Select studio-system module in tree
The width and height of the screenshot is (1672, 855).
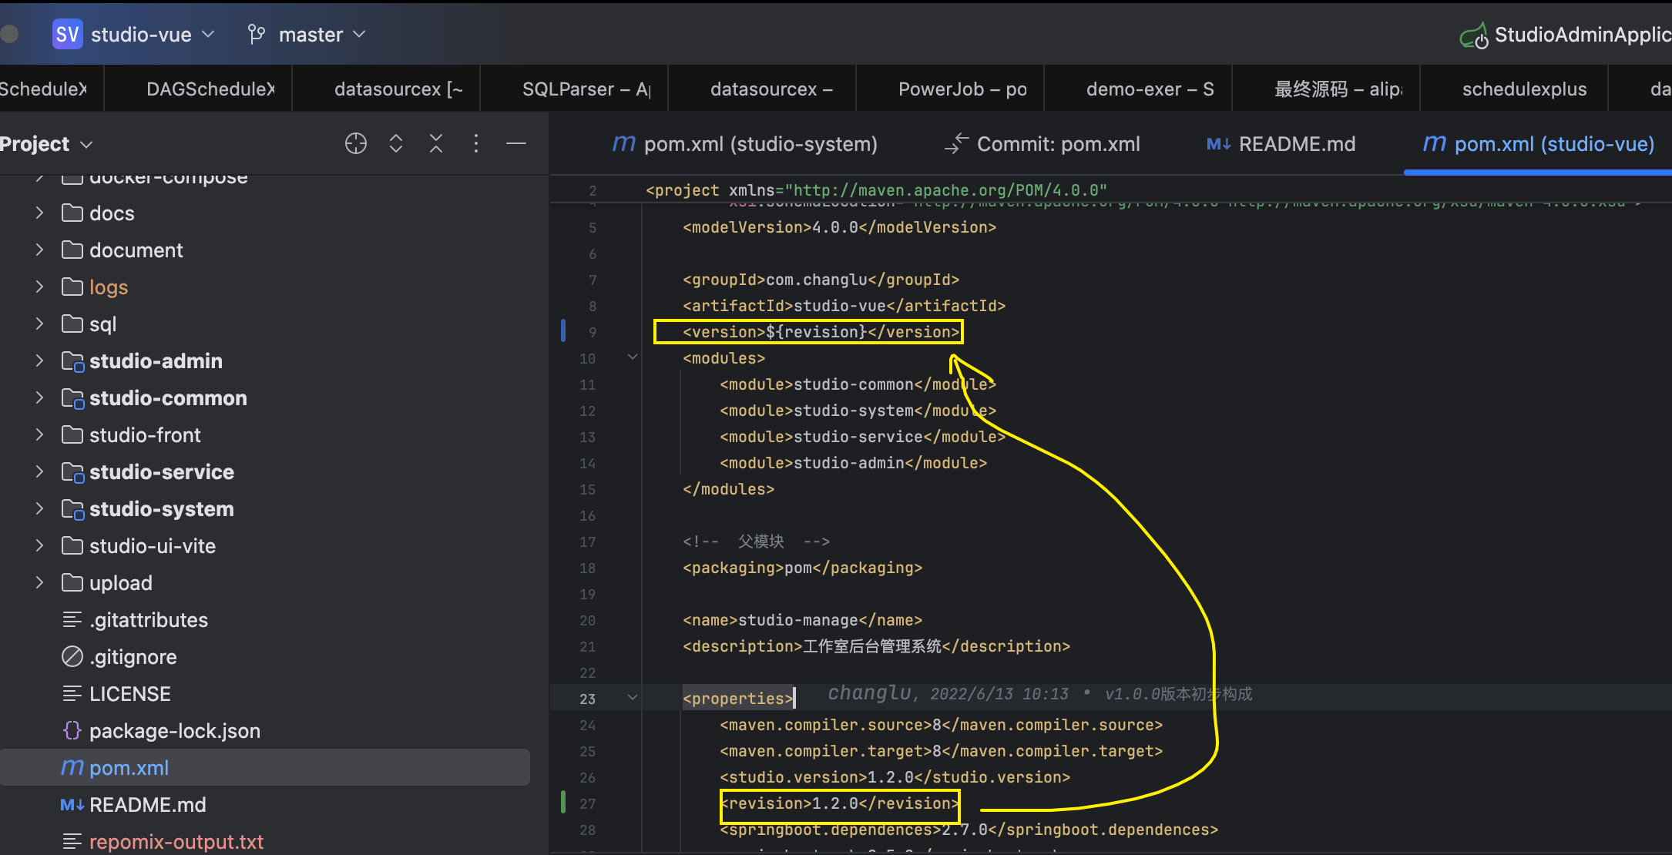(162, 509)
